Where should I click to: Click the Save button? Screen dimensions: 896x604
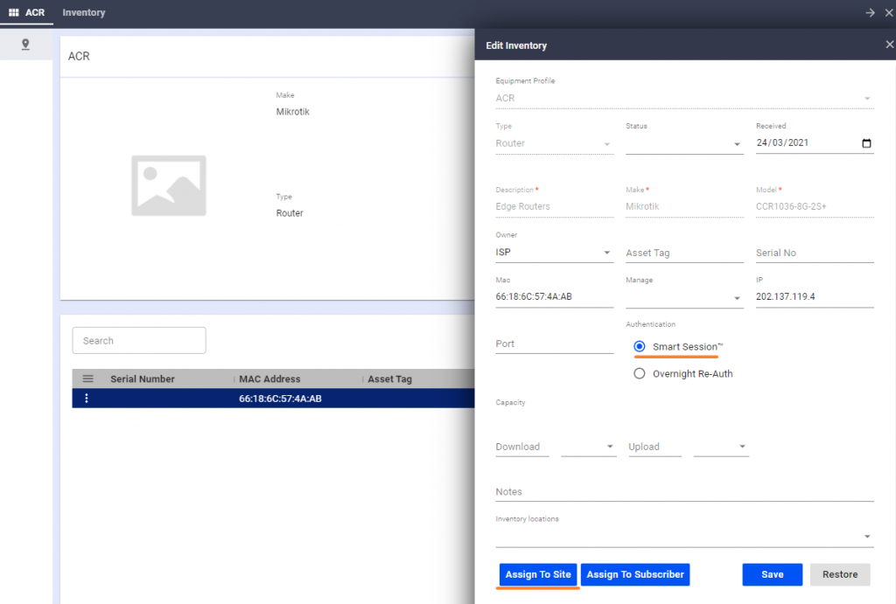pyautogui.click(x=772, y=574)
